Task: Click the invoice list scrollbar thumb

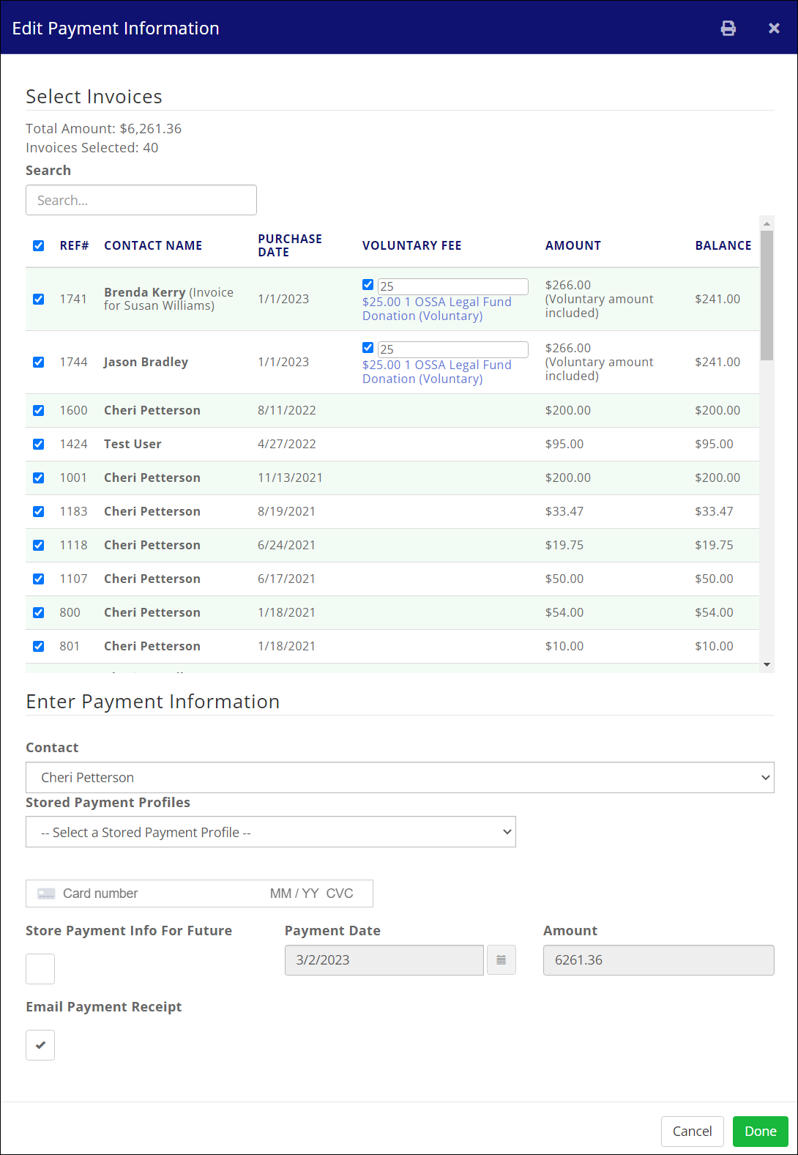Action: 767,296
